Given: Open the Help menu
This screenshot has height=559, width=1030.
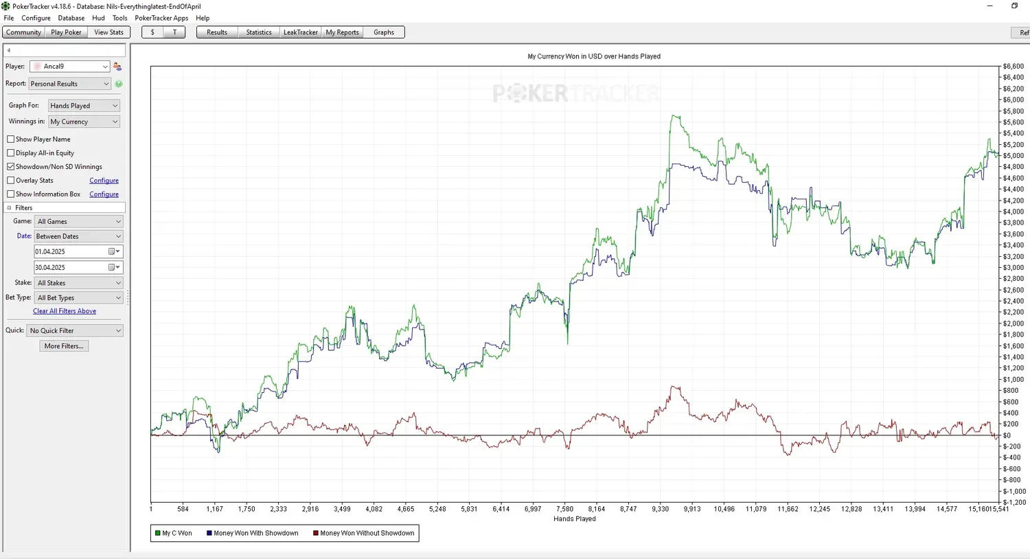Looking at the screenshot, I should (203, 18).
